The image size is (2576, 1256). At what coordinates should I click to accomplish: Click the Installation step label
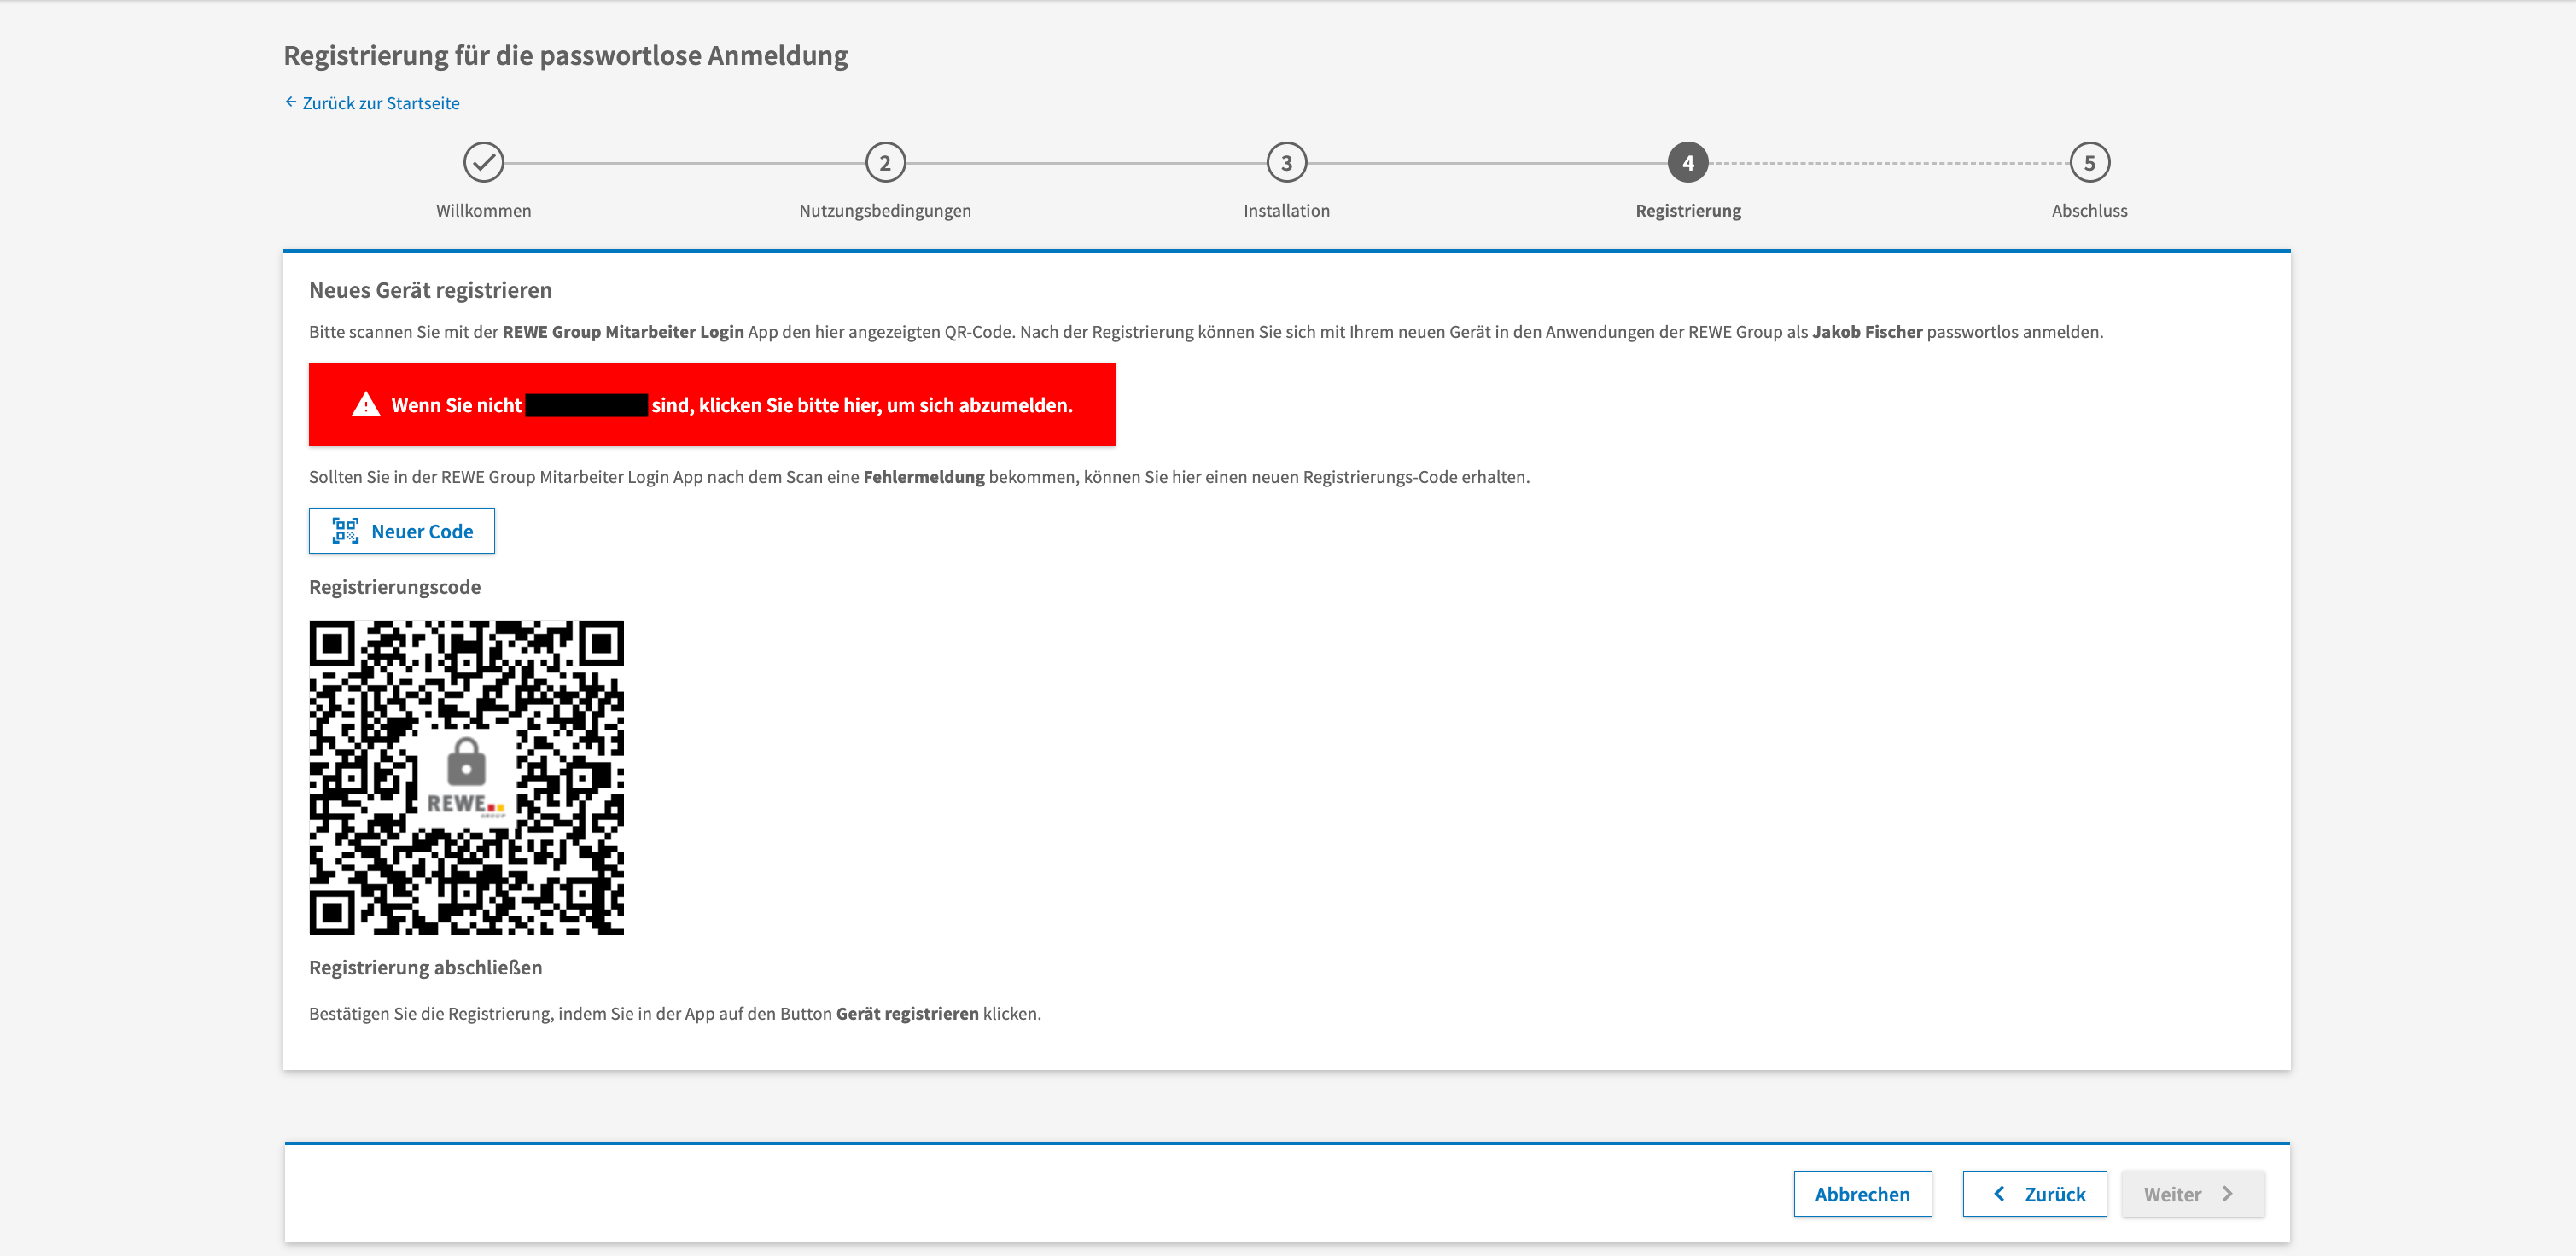pos(1287,211)
